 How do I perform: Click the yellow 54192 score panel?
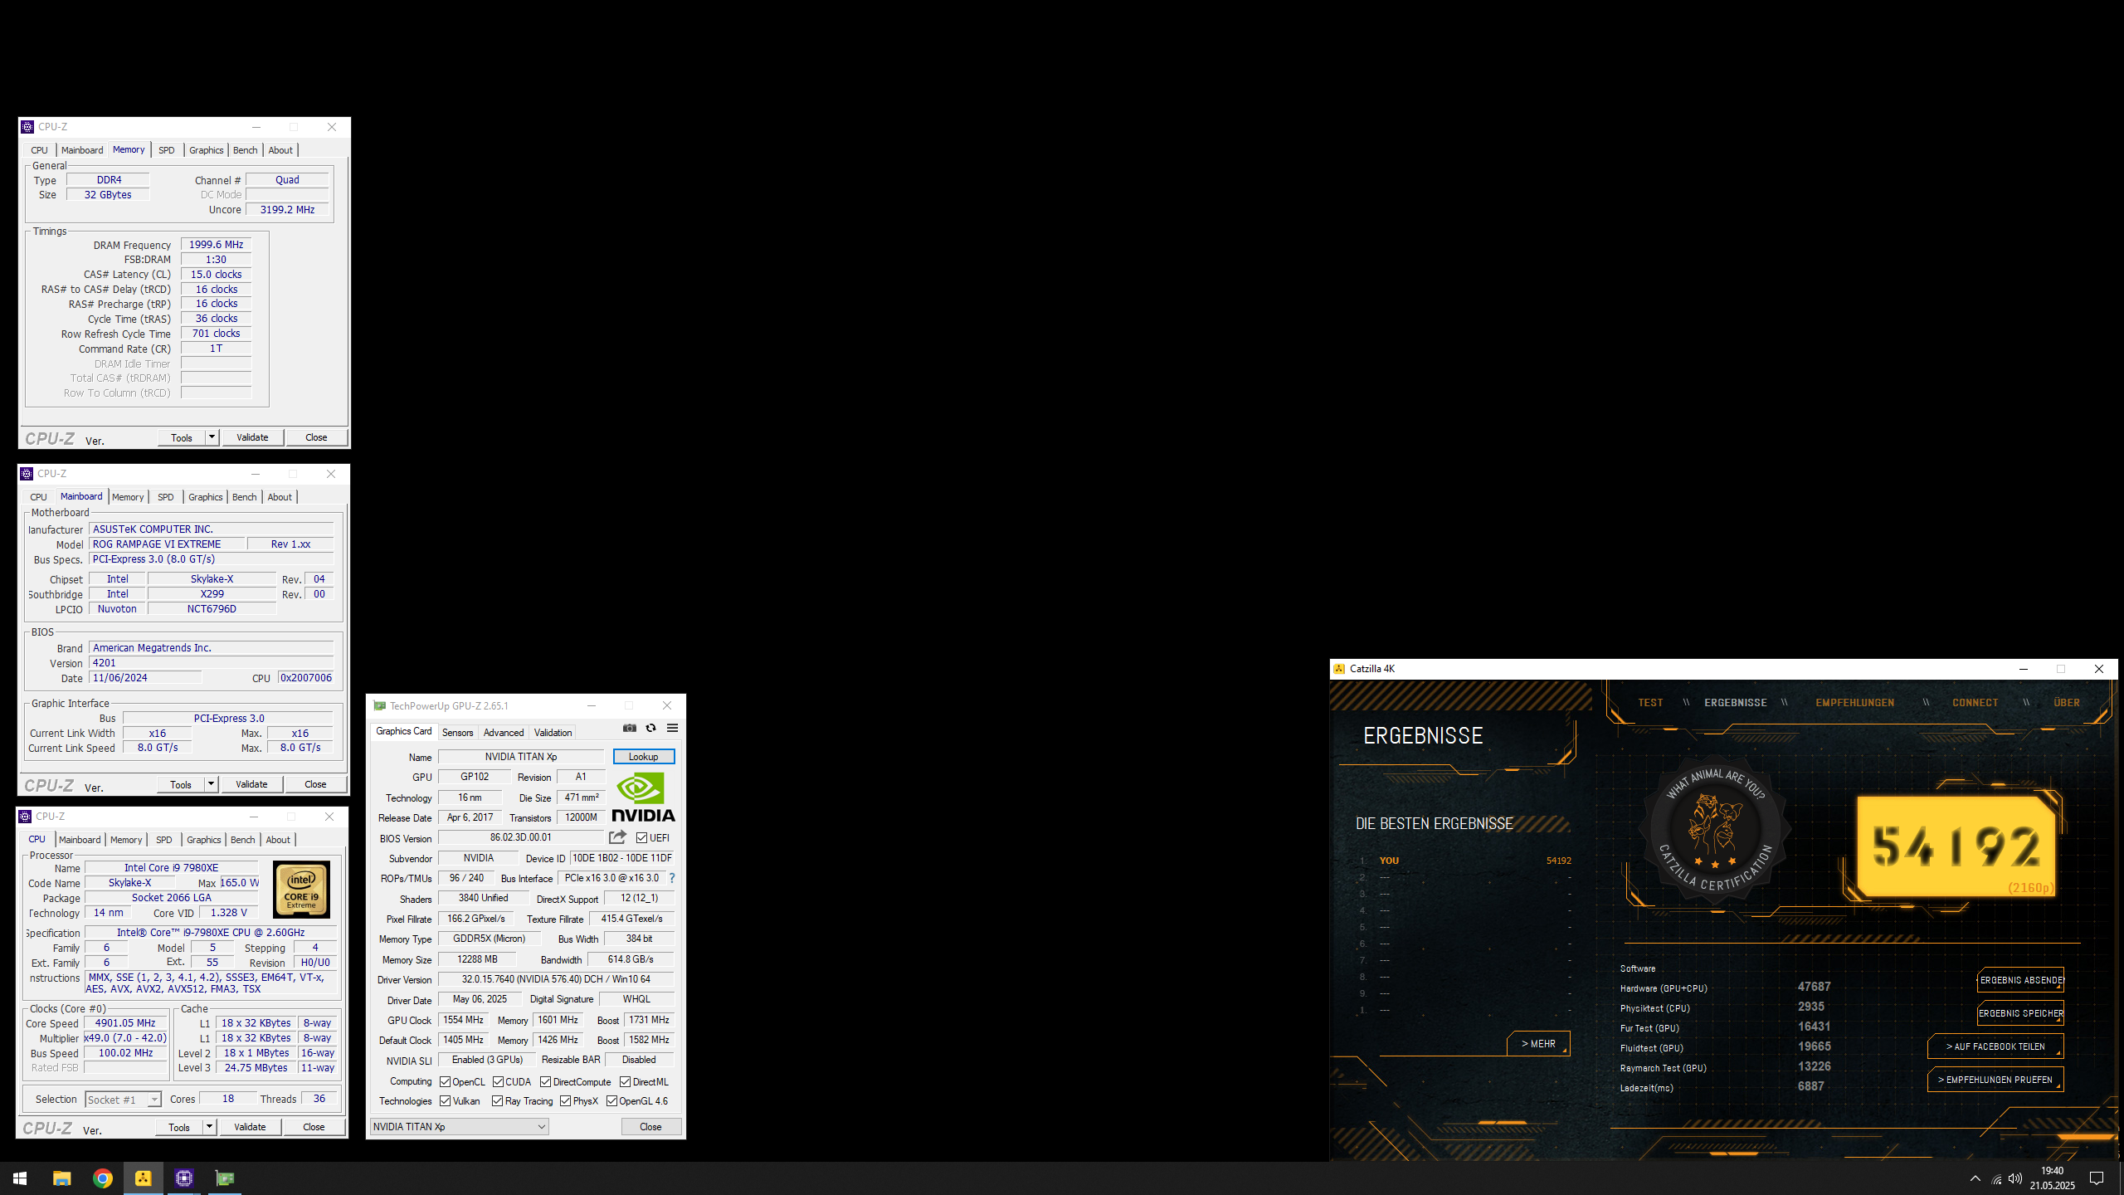1956,846
